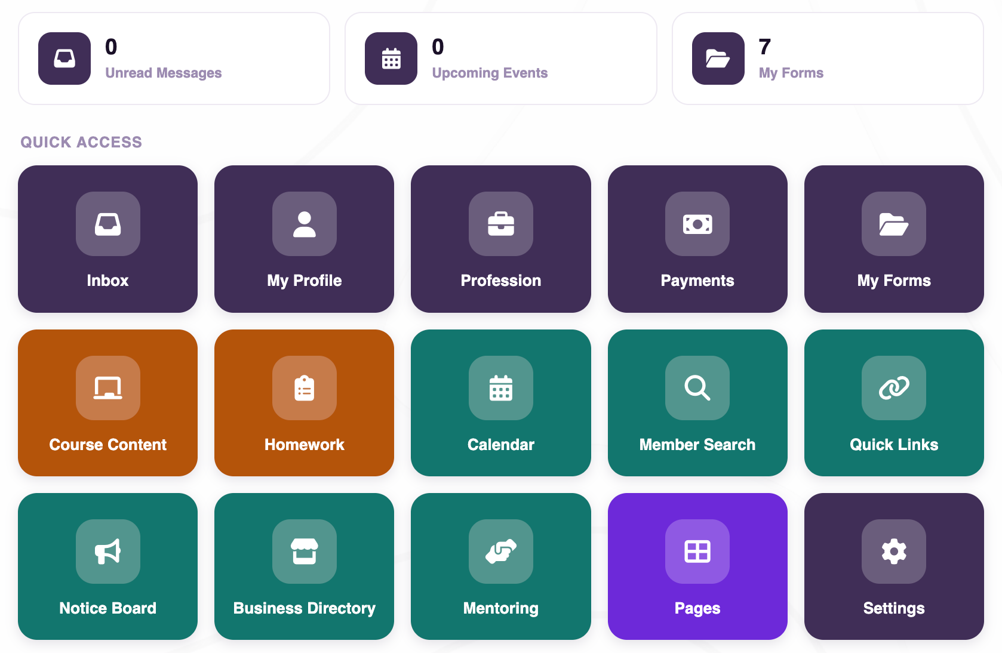This screenshot has width=1002, height=653.
Task: Open the Payments money icon
Action: click(x=697, y=224)
